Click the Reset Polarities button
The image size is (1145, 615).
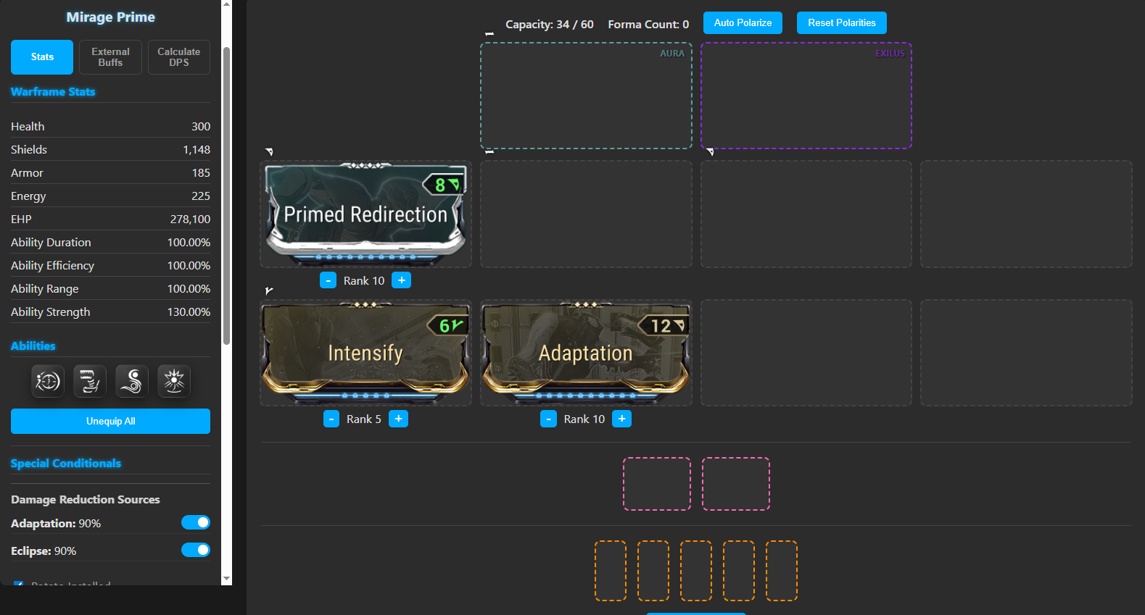tap(842, 22)
